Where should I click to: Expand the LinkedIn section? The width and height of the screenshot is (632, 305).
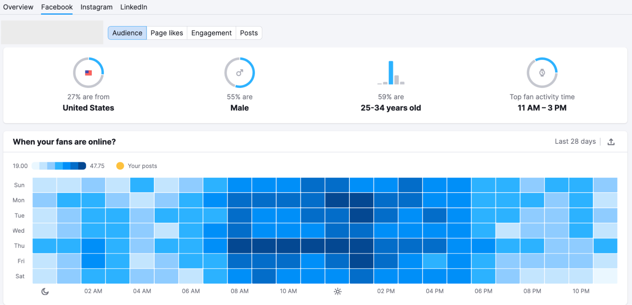pos(133,7)
